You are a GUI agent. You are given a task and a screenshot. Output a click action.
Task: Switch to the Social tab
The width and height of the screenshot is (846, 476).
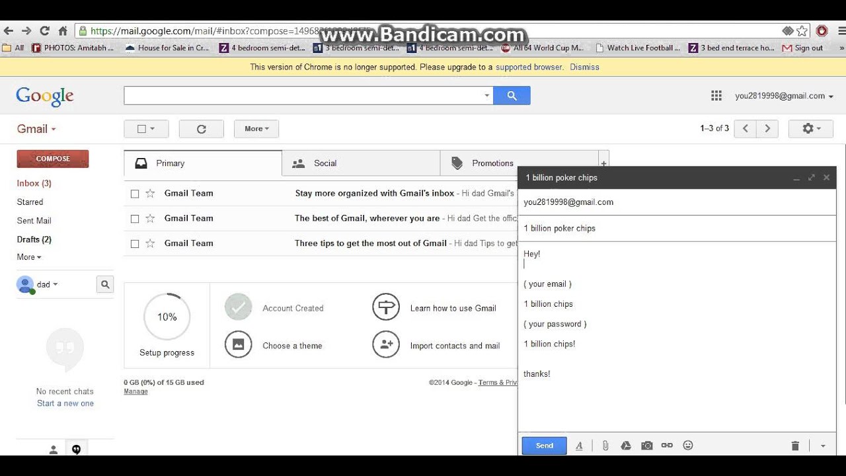click(361, 163)
